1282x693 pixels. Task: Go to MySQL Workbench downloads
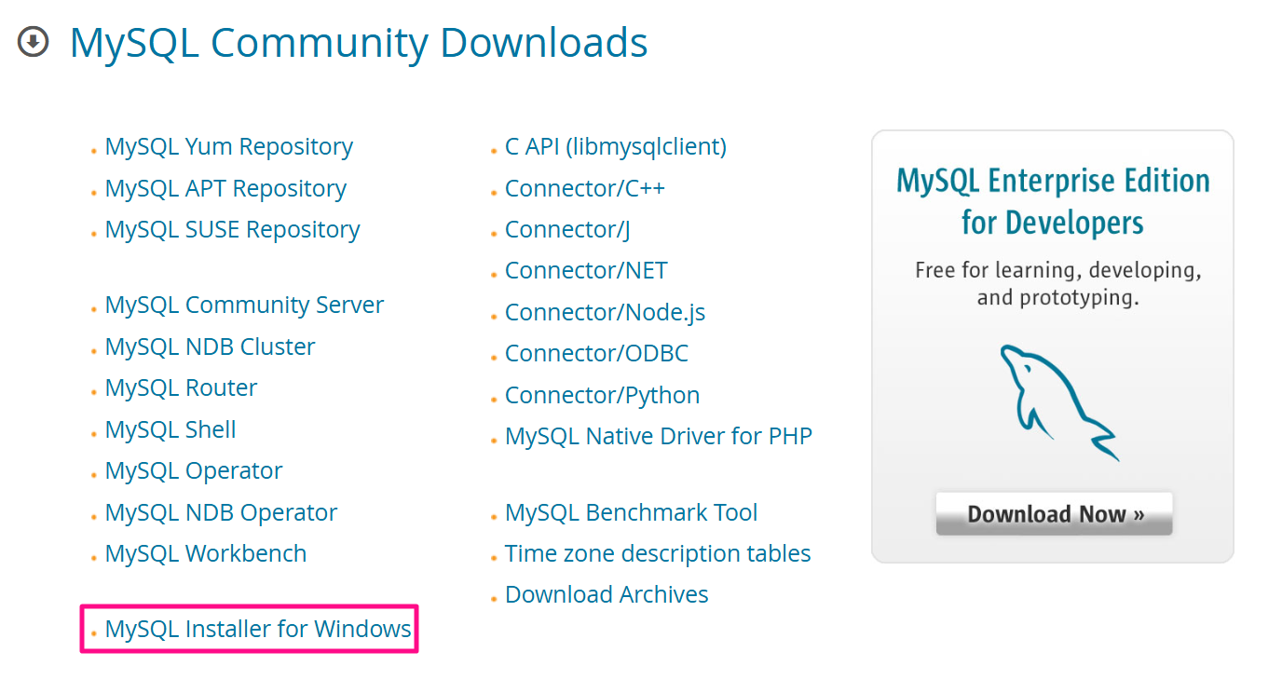[206, 553]
